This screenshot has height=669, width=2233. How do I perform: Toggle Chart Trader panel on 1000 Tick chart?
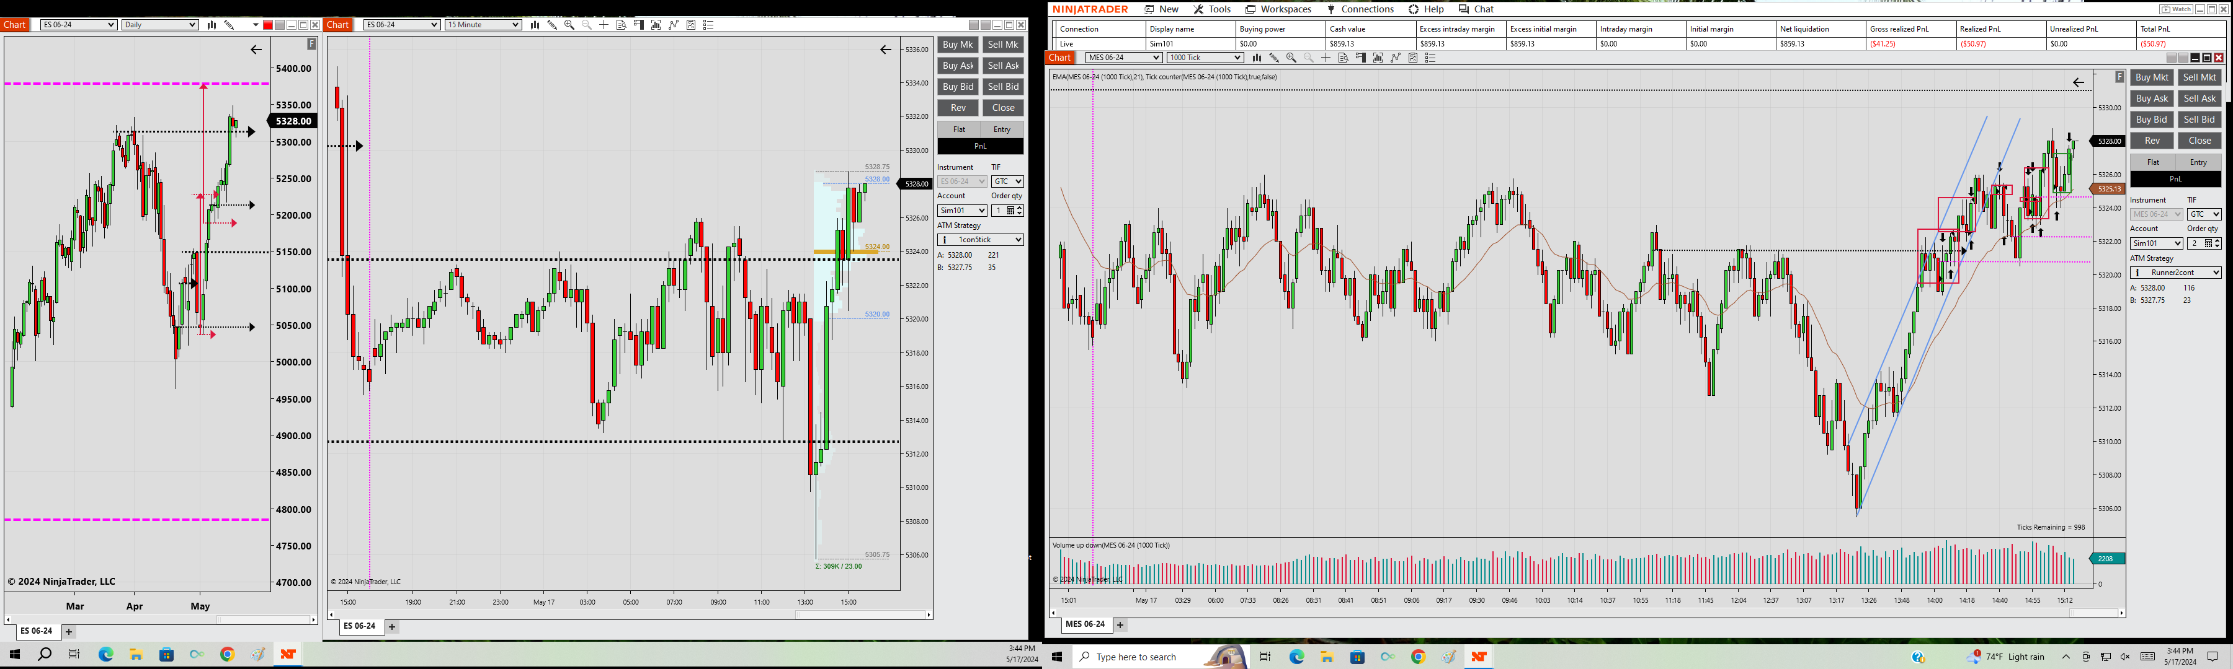click(1361, 58)
